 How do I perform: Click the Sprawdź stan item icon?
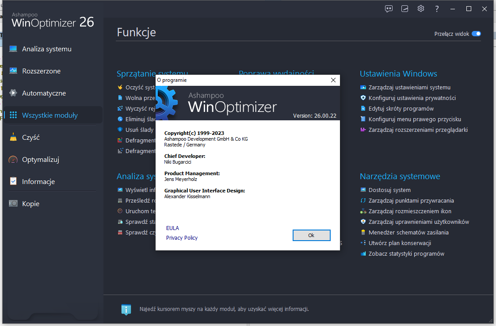tap(120, 222)
